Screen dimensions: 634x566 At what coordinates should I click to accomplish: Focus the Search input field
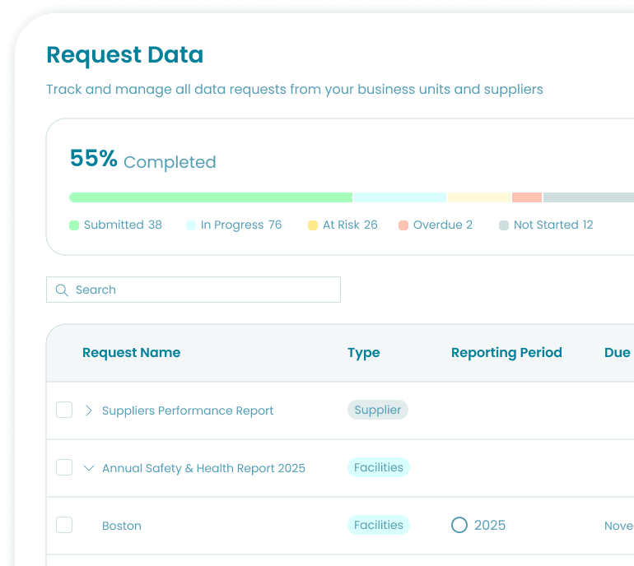[193, 290]
